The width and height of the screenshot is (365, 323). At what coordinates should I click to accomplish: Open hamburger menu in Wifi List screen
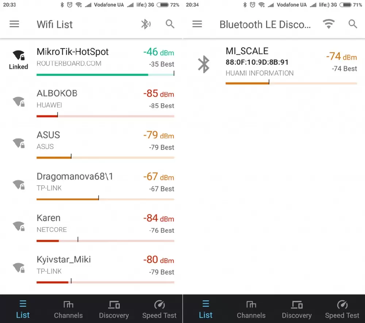[14, 24]
